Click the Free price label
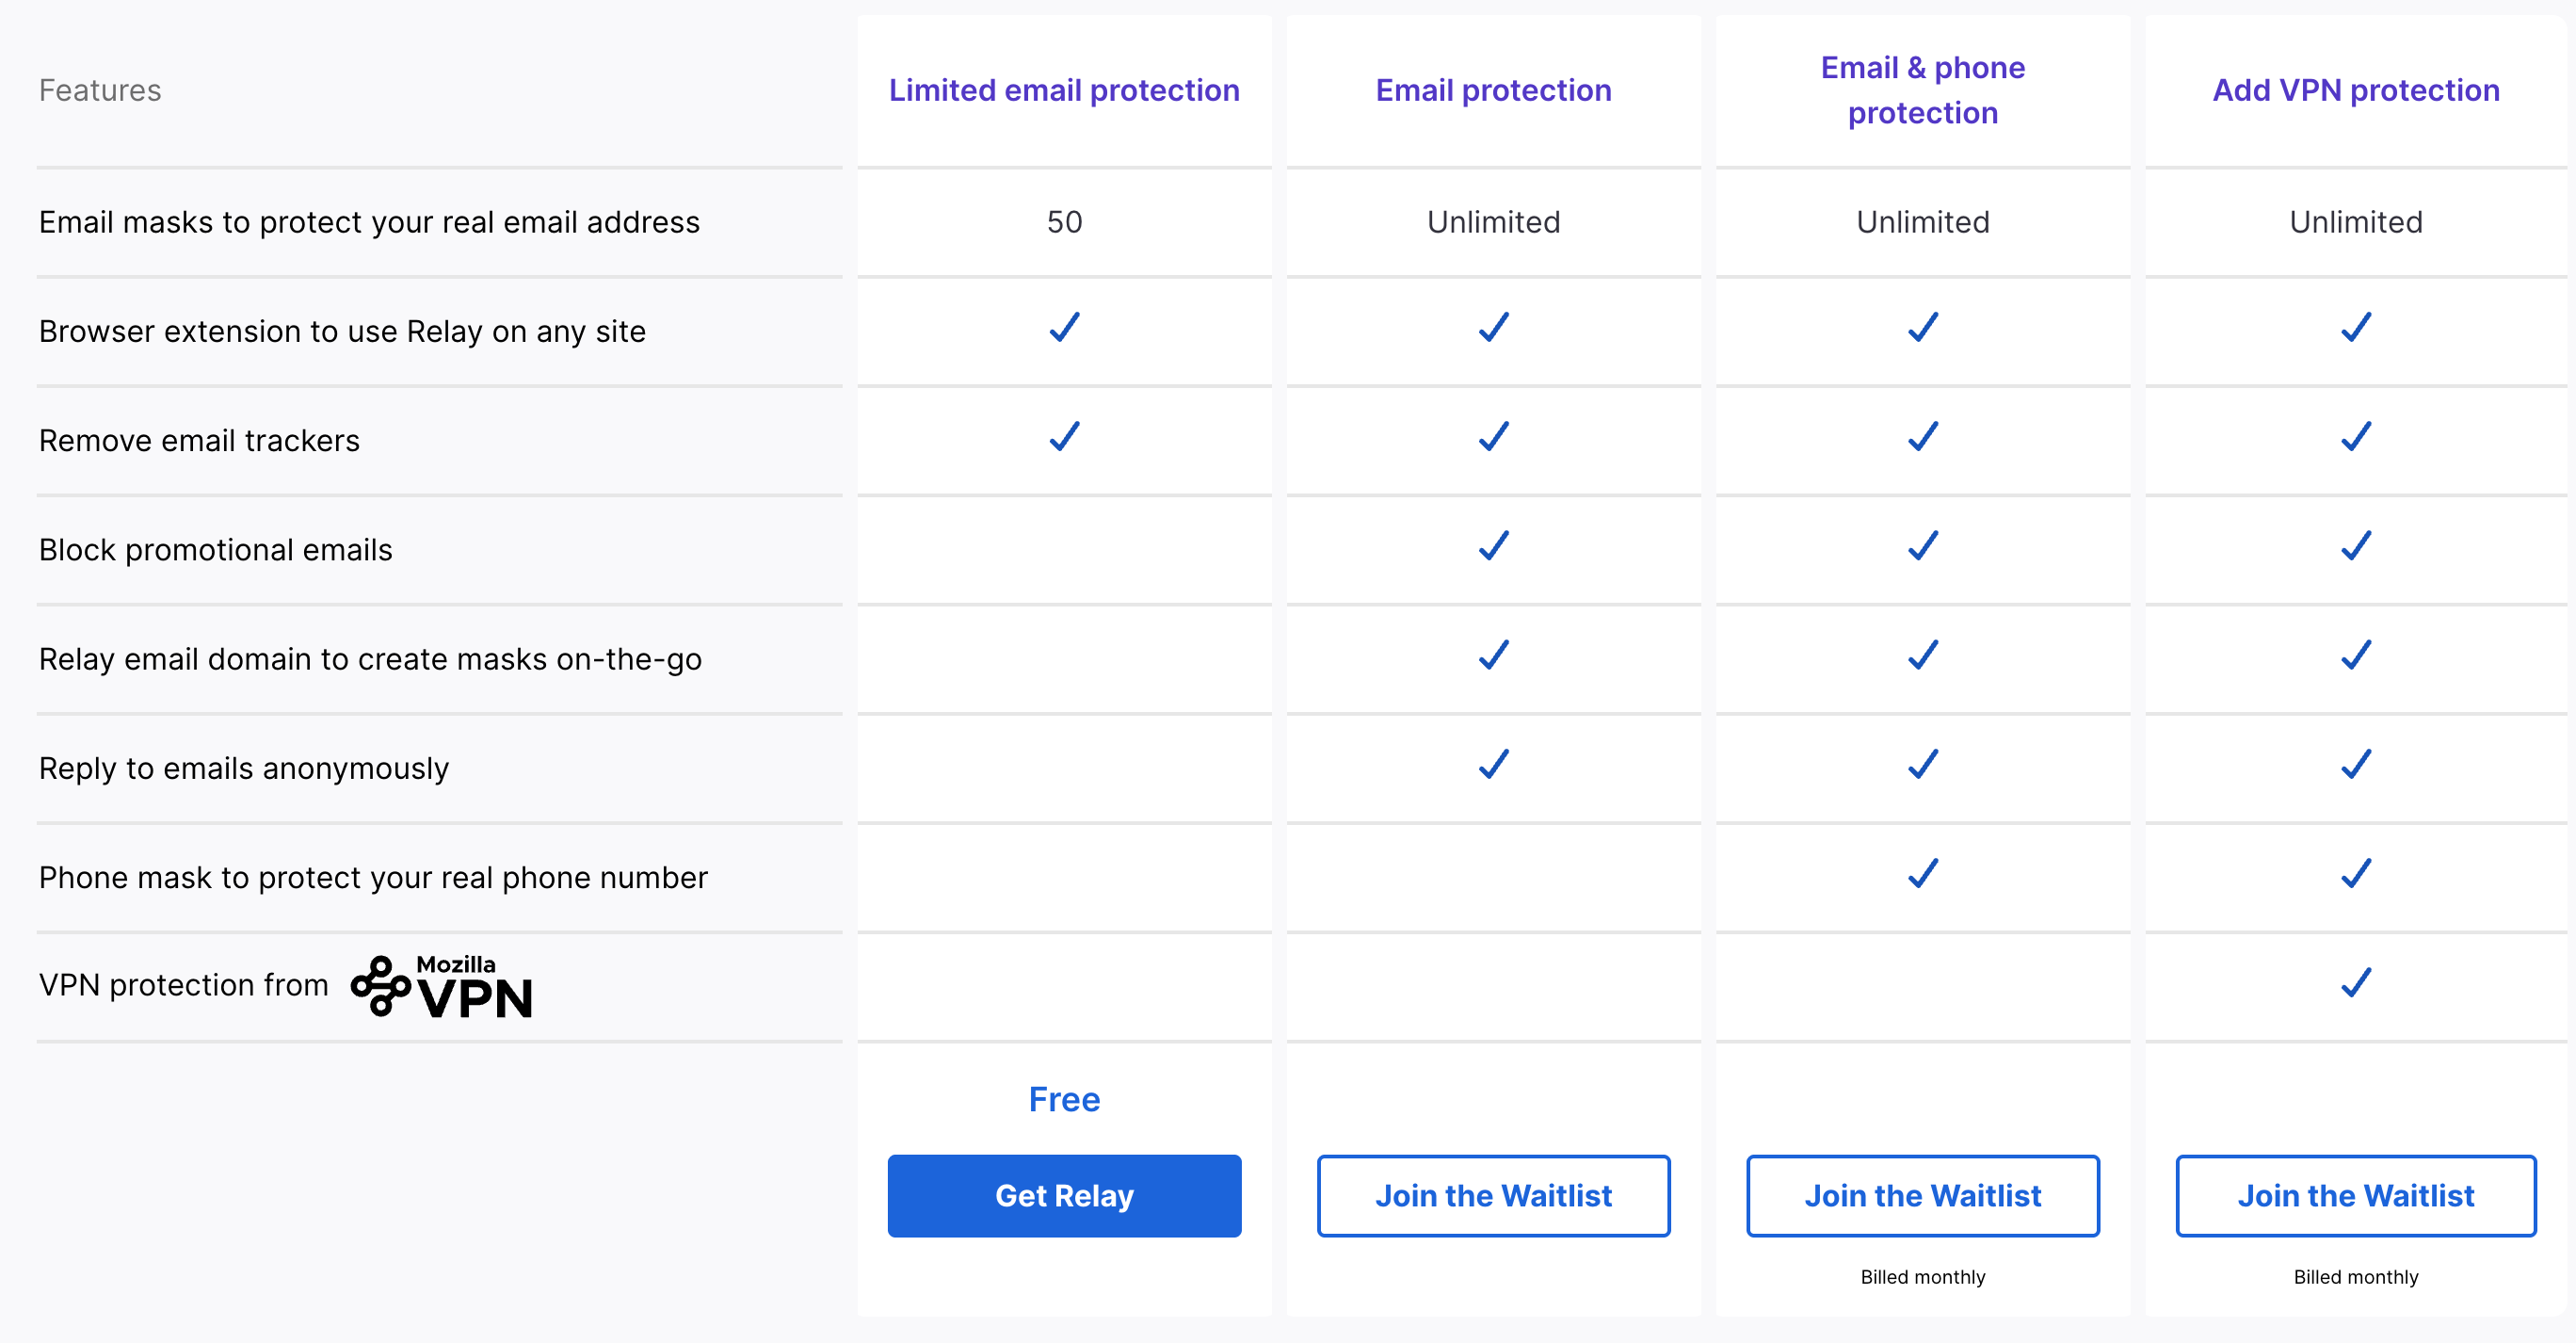 (1064, 1099)
